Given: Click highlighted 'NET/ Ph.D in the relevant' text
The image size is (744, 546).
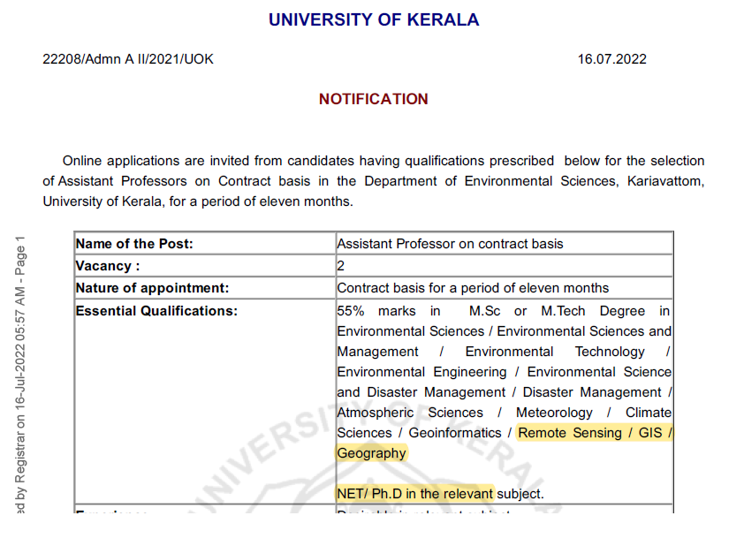Looking at the screenshot, I should (415, 494).
